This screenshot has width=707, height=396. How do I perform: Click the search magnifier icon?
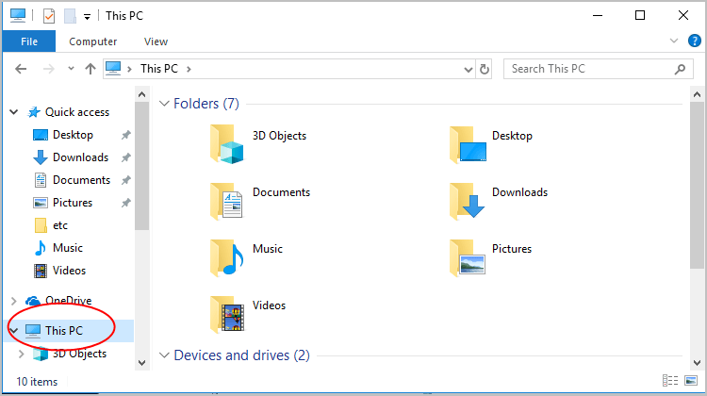pos(680,69)
